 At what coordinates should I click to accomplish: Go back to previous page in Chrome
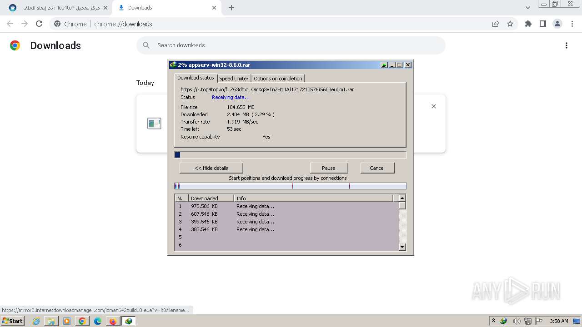[x=10, y=24]
